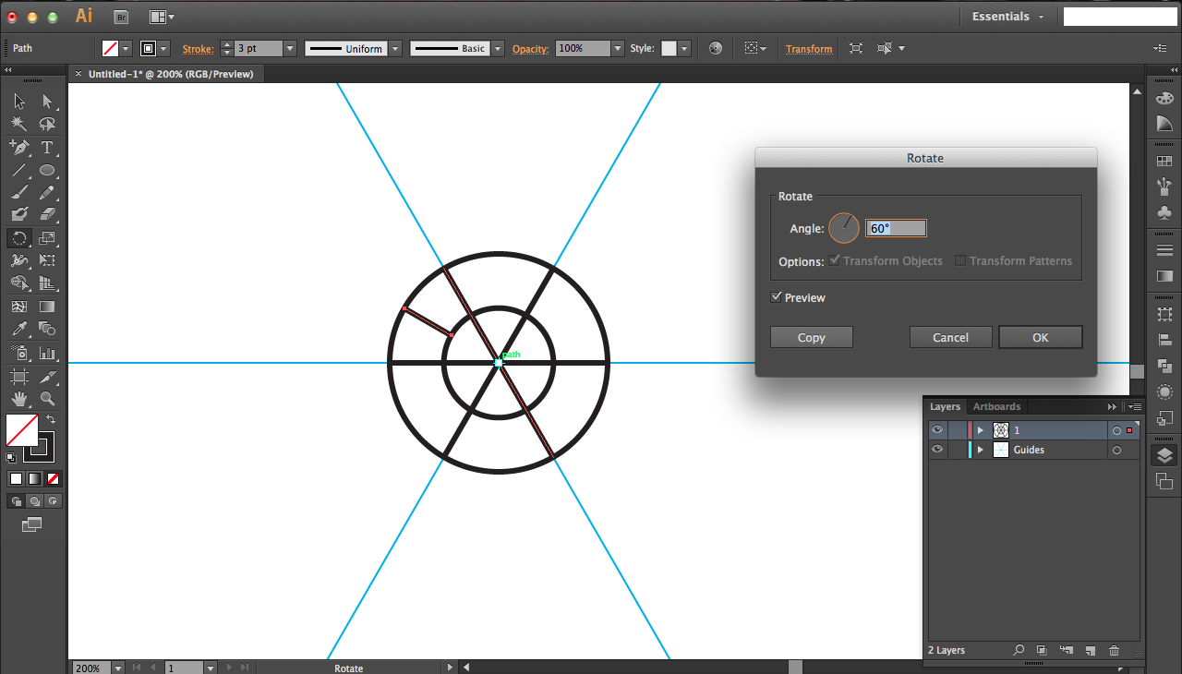Select the Blend tool
This screenshot has width=1182, height=674.
coord(47,329)
